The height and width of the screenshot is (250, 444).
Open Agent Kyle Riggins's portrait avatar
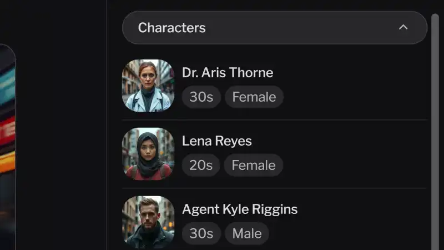pos(148,222)
